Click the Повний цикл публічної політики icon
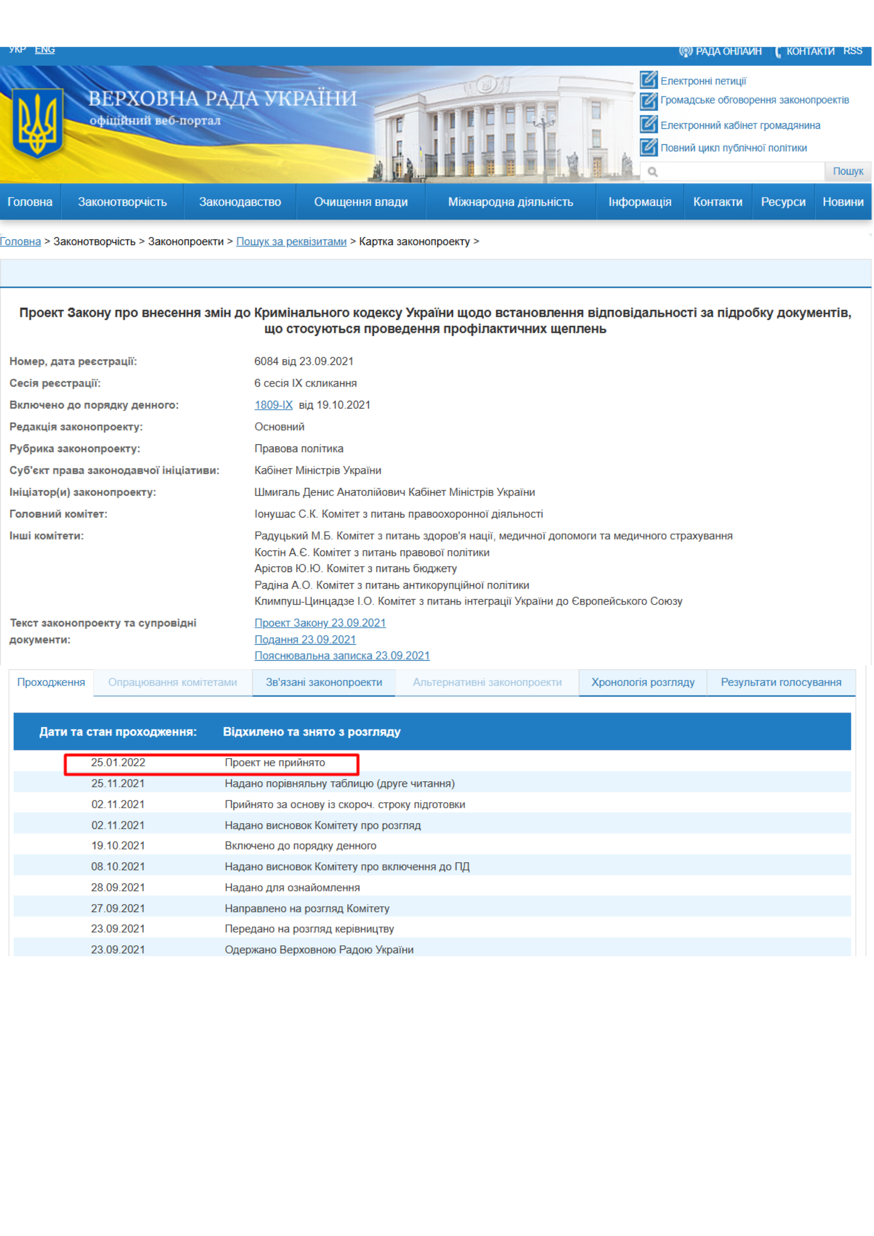 649,147
